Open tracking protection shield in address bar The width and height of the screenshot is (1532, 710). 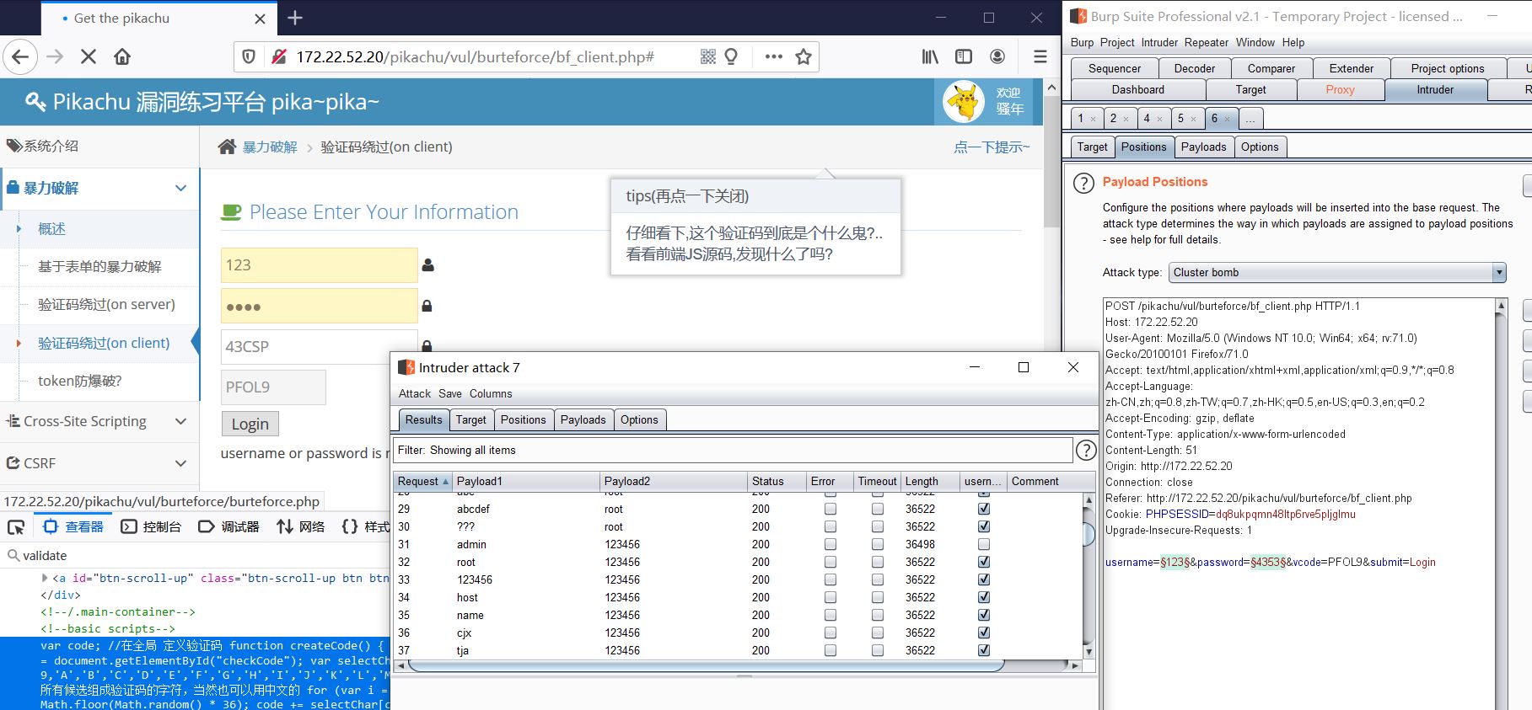pyautogui.click(x=249, y=56)
